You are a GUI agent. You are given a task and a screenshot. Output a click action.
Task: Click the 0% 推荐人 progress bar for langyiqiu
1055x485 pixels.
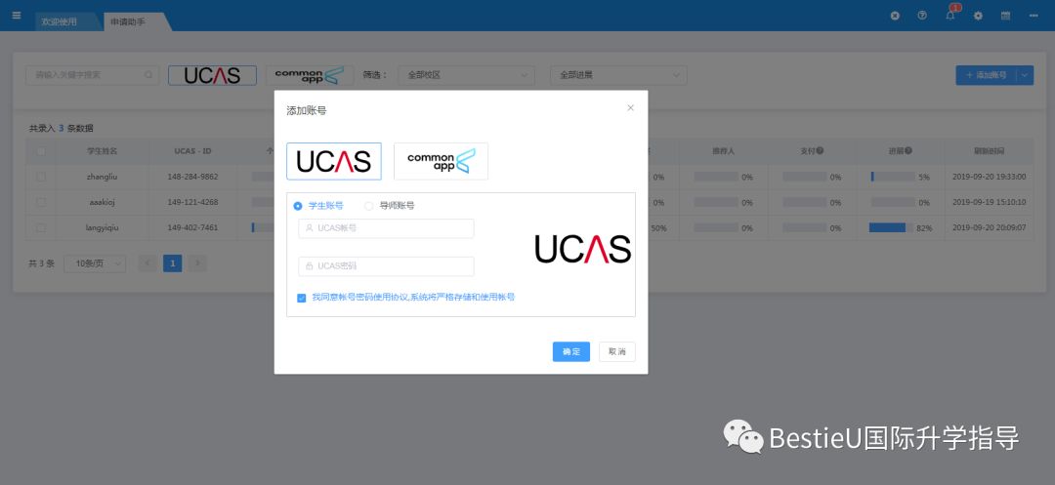[716, 227]
